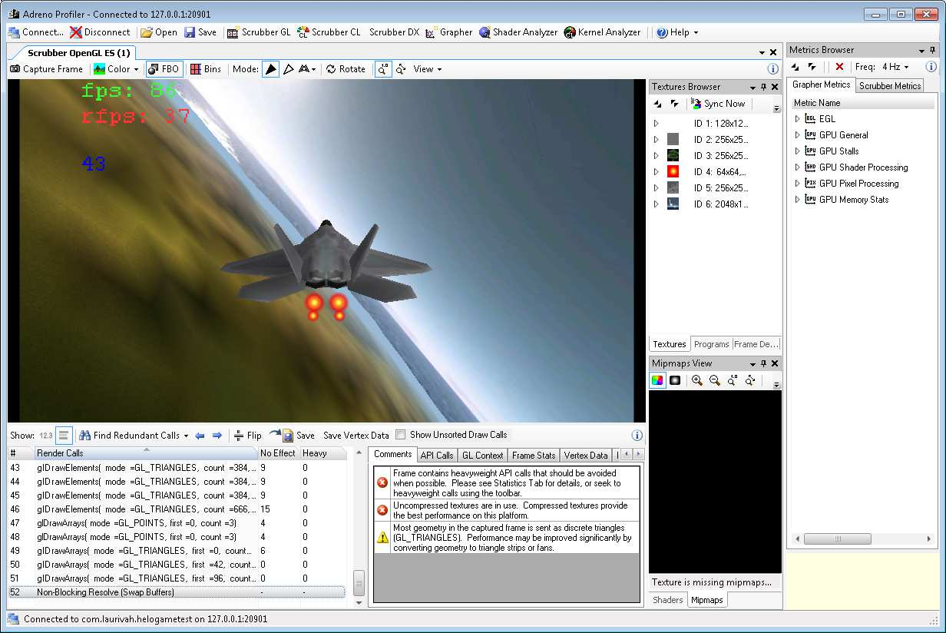Open the Scrubber CL view
This screenshot has height=633, width=946.
click(x=329, y=32)
